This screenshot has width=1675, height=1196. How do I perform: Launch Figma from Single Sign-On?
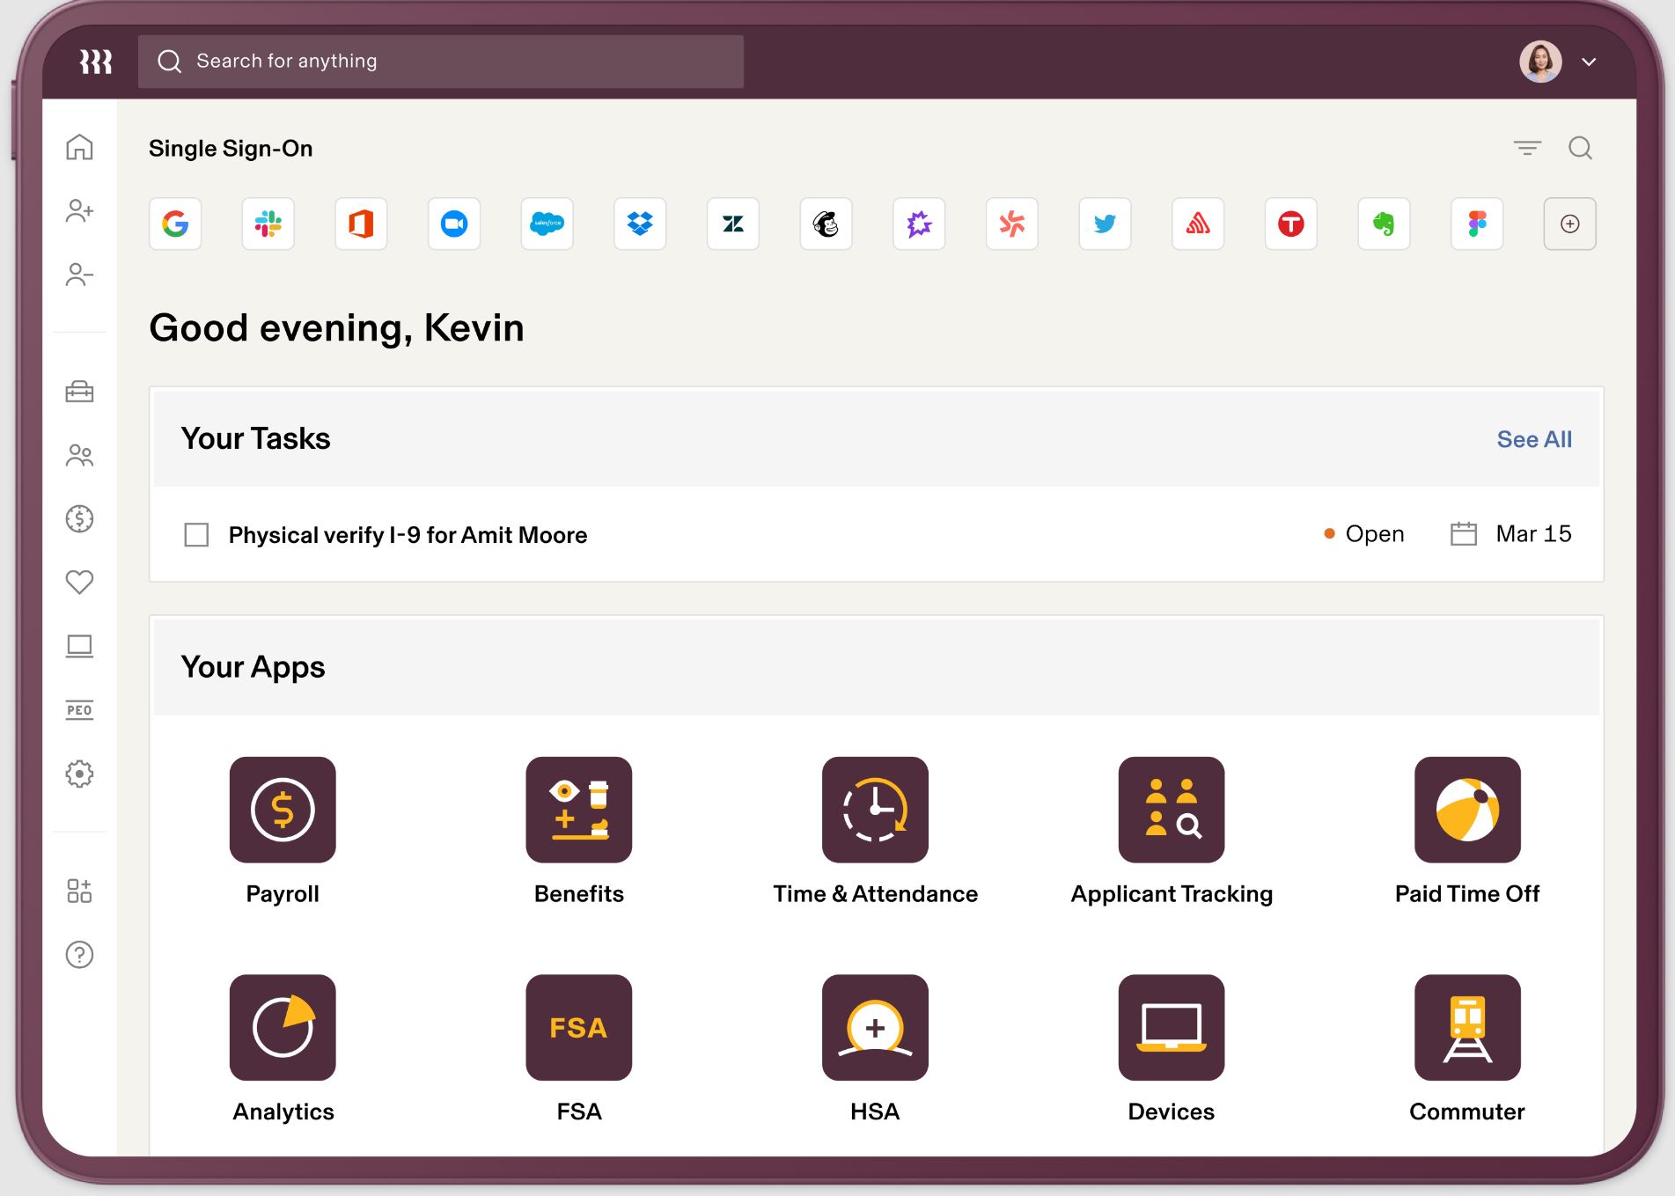point(1477,224)
